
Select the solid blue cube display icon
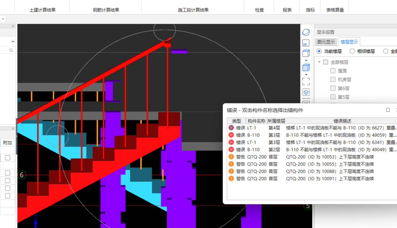pyautogui.click(x=306, y=68)
